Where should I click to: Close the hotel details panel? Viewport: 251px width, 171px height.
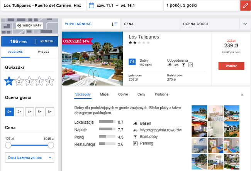coord(242,95)
